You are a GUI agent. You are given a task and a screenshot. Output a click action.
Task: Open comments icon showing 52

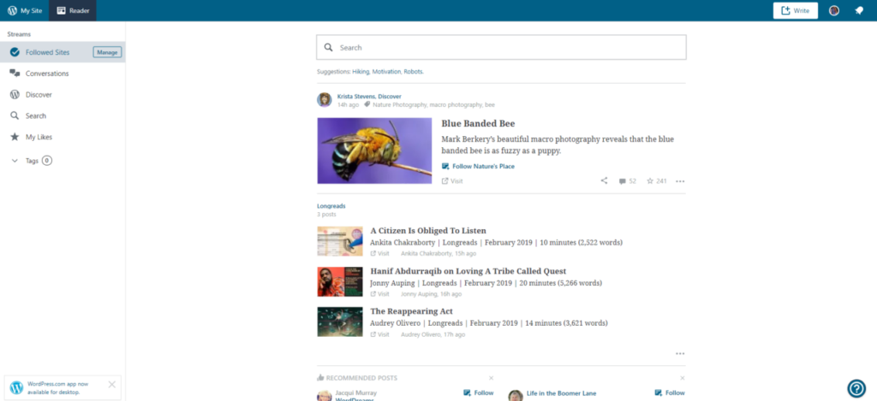click(628, 181)
